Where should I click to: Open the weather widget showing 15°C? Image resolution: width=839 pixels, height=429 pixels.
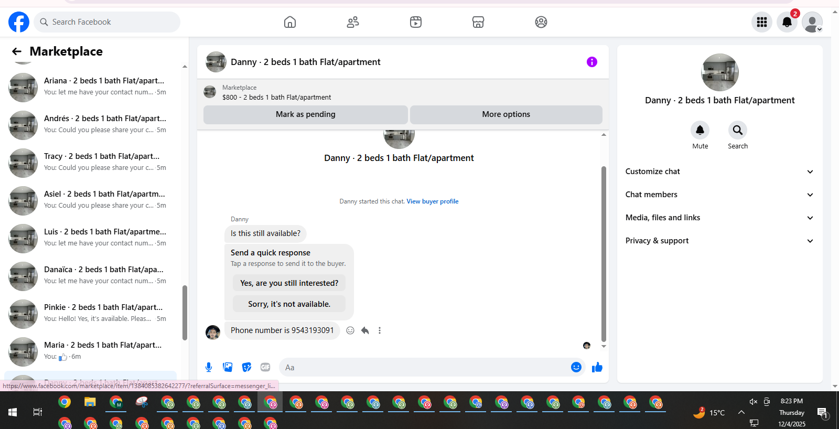(709, 412)
